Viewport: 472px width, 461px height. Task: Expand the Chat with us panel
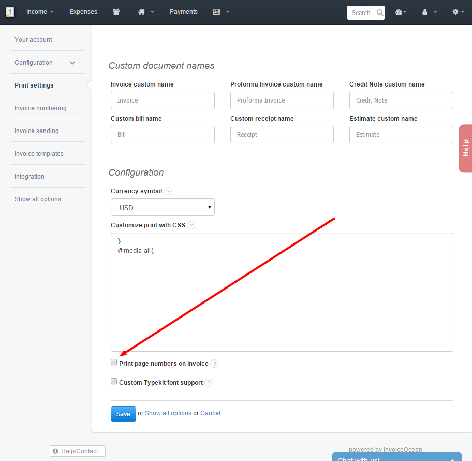click(397, 457)
